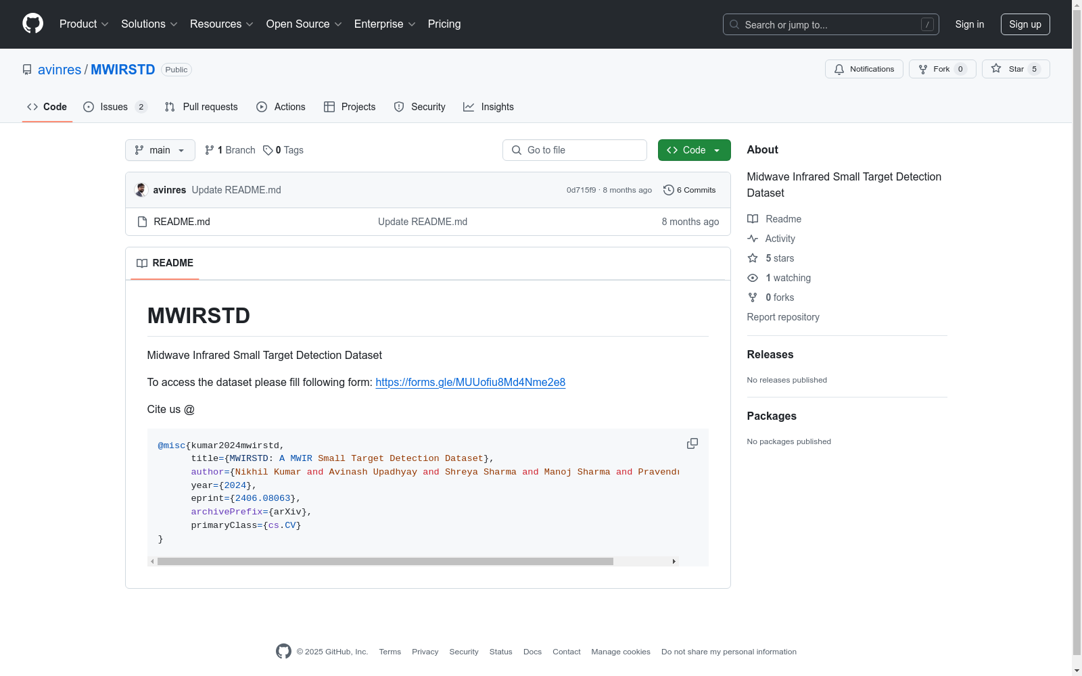Expand the Solutions menu
1082x676 pixels.
click(x=149, y=24)
